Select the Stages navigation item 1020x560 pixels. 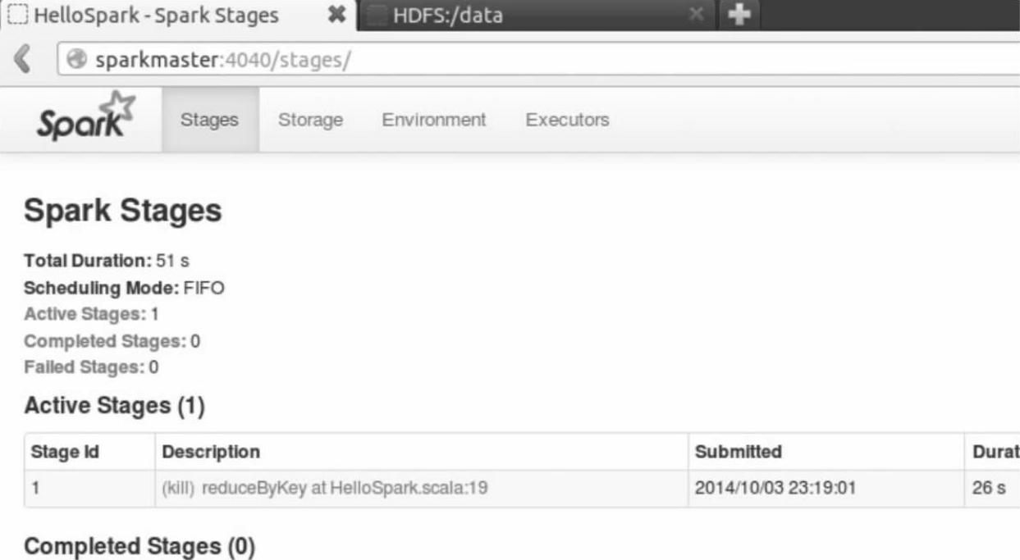pos(209,121)
